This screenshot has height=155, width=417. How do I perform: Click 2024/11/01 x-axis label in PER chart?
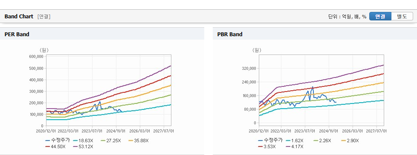pos(116,131)
